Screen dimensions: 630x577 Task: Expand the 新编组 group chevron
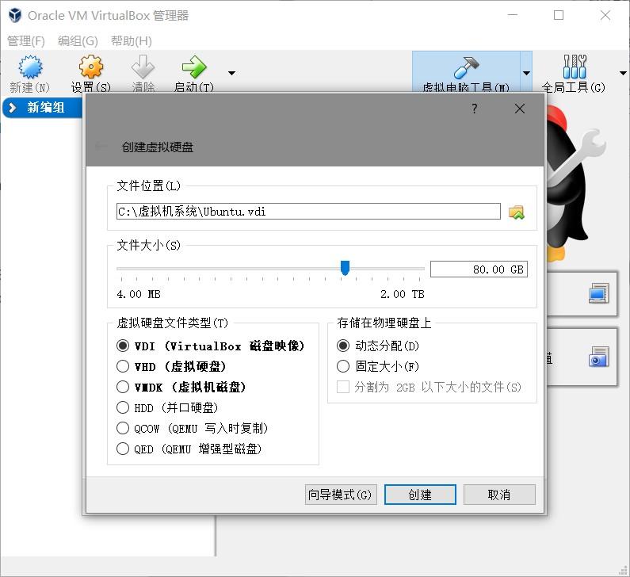[13, 108]
